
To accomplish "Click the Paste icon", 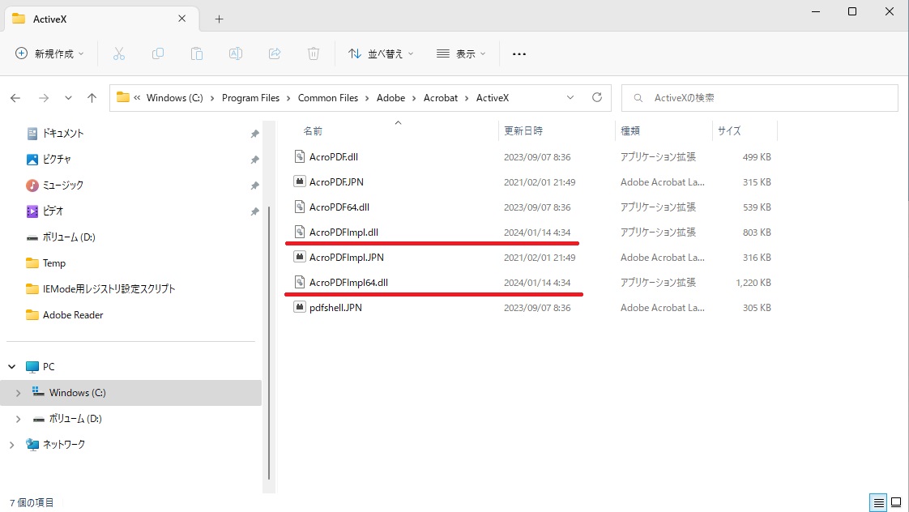I will pyautogui.click(x=197, y=53).
